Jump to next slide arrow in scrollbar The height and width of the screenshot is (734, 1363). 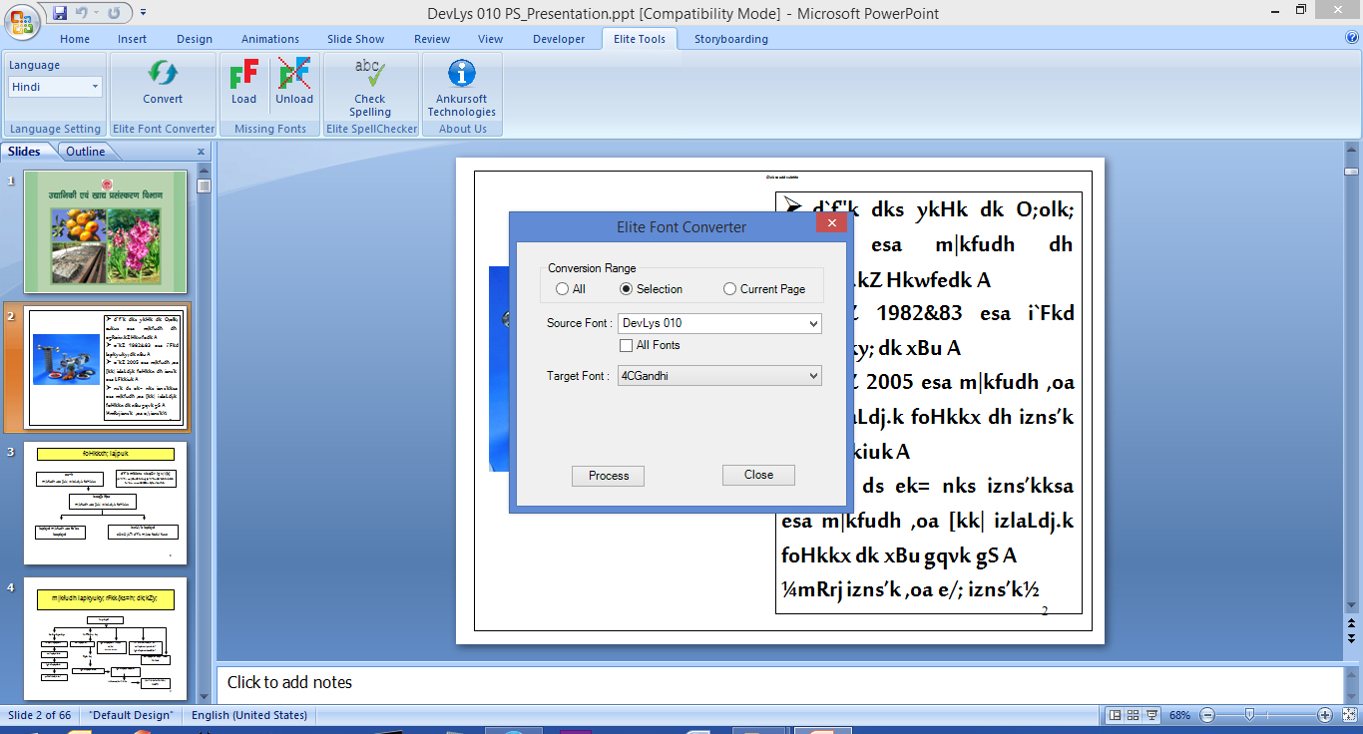(1351, 637)
